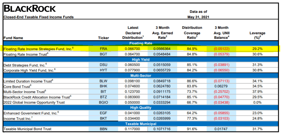
Task: Click the BGT ticker cell
Action: [103, 54]
